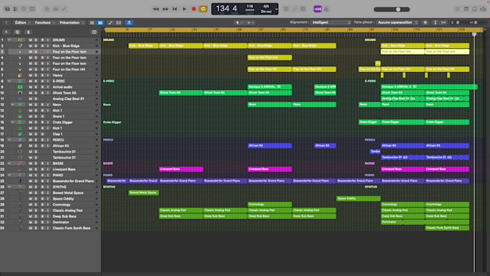Select the Dominator track name
Viewport: 490px width, 276px height.
pyautogui.click(x=61, y=222)
